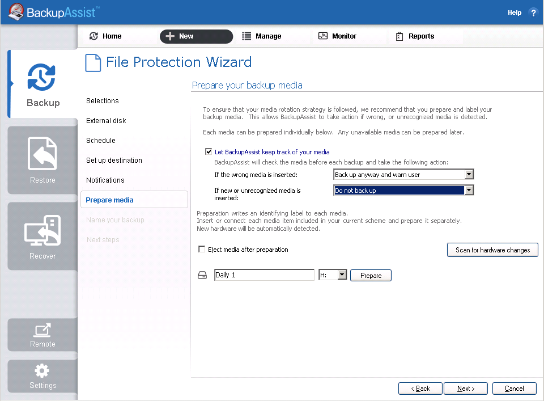The width and height of the screenshot is (544, 401).
Task: Click the plus icon on New tab
Action: click(170, 36)
